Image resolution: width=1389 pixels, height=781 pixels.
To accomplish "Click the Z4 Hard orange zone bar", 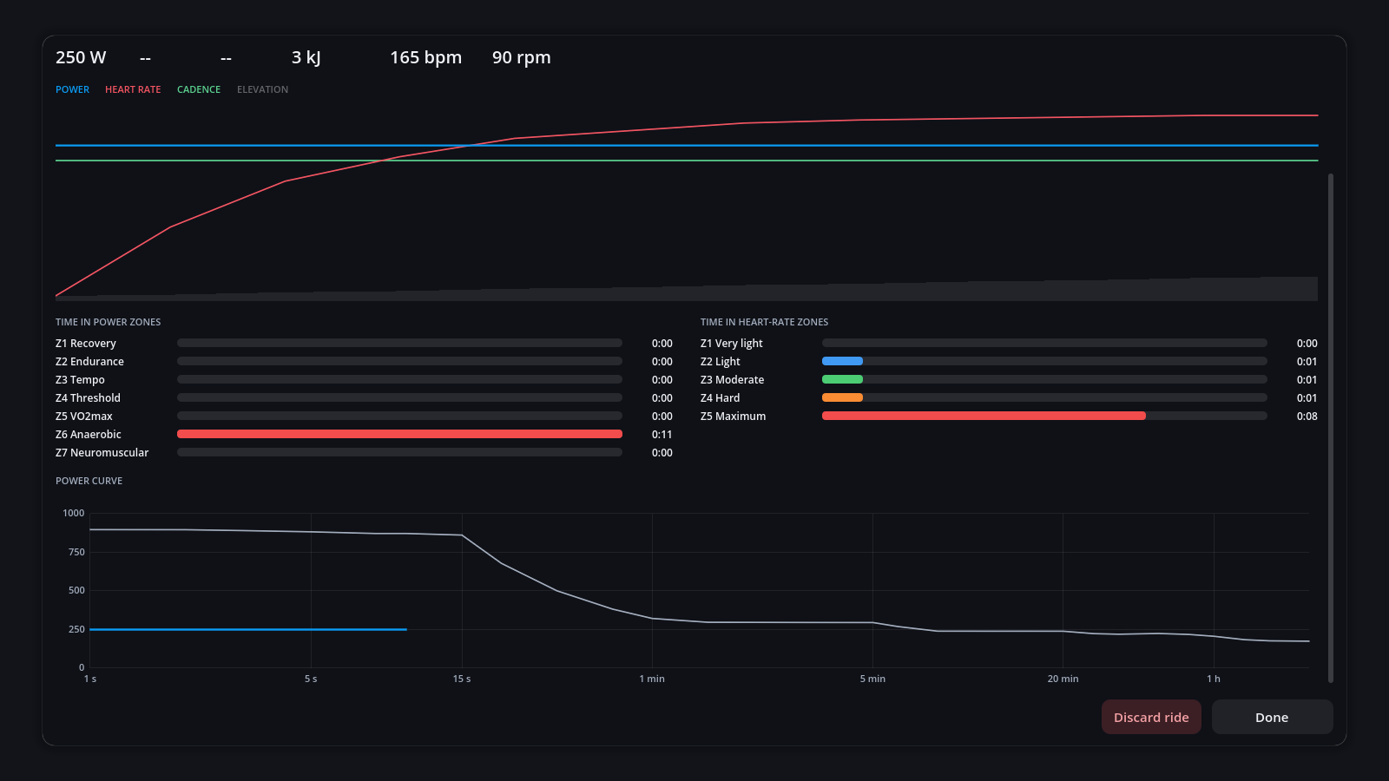I will pos(842,397).
